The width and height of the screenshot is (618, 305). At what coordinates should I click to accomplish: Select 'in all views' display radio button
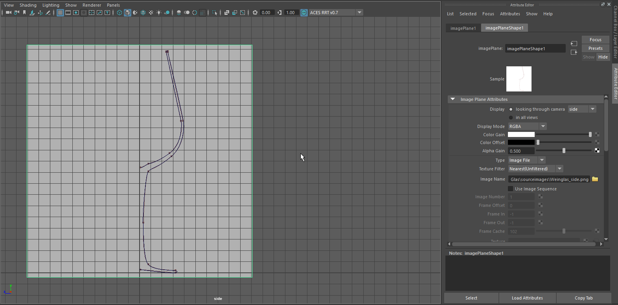pos(511,117)
